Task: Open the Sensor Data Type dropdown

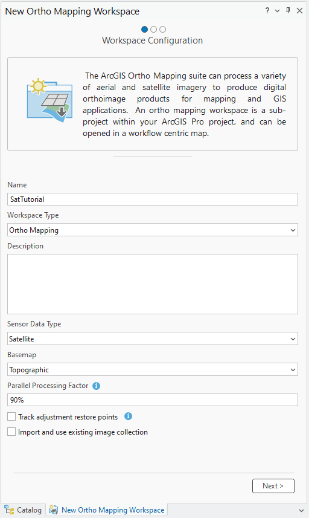Action: click(x=153, y=338)
